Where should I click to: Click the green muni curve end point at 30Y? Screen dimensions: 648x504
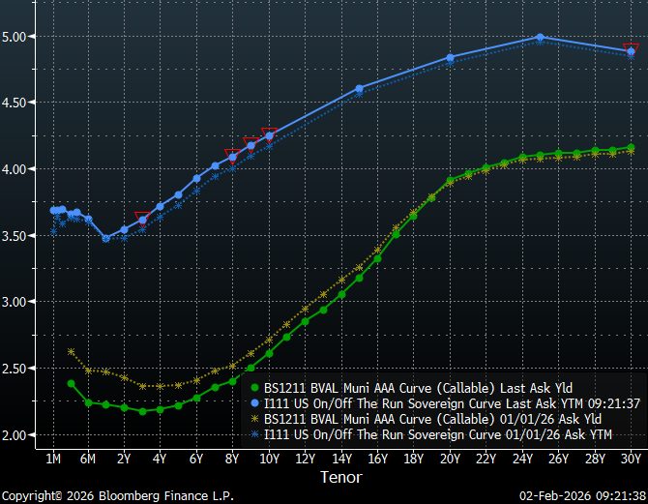[x=631, y=148]
